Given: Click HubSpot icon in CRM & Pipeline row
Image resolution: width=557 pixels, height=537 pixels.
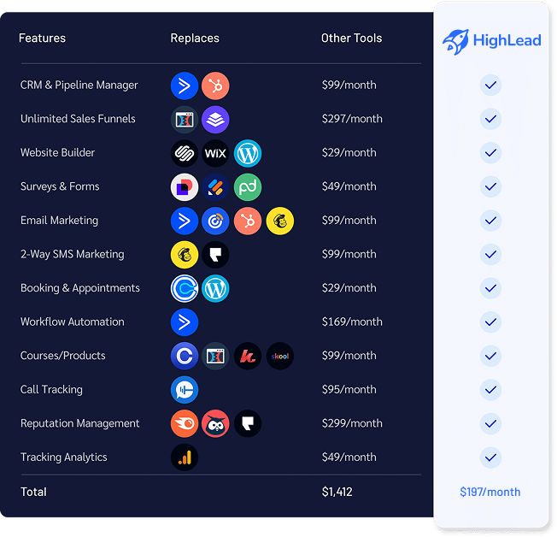Looking at the screenshot, I should click(215, 86).
